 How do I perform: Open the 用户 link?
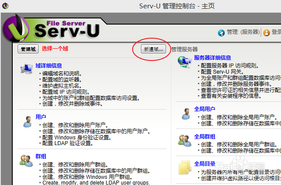[41, 117]
